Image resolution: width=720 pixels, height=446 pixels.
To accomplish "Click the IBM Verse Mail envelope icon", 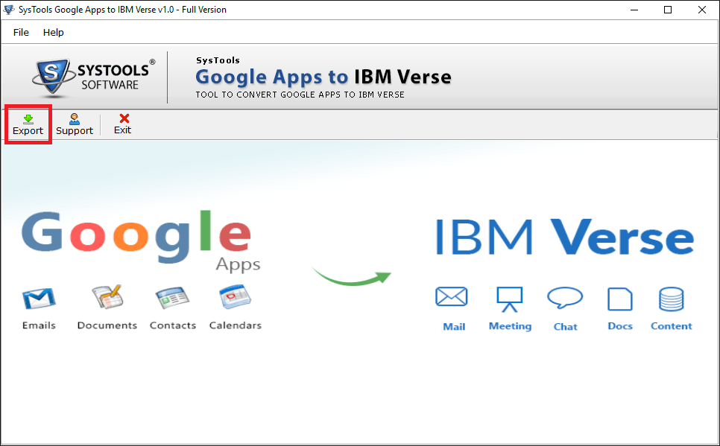I will 452,297.
